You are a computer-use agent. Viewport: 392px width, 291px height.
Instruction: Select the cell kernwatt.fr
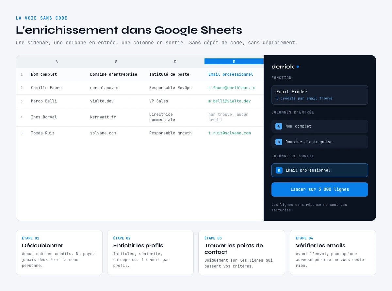(x=116, y=117)
